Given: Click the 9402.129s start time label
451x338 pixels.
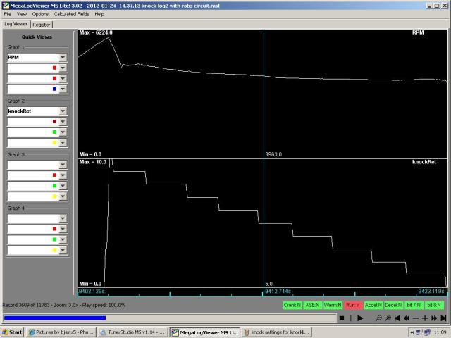Looking at the screenshot, I should [92, 292].
